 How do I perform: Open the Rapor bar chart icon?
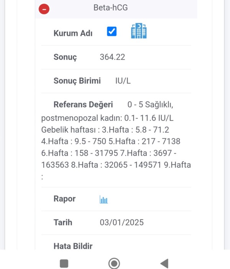click(x=103, y=199)
